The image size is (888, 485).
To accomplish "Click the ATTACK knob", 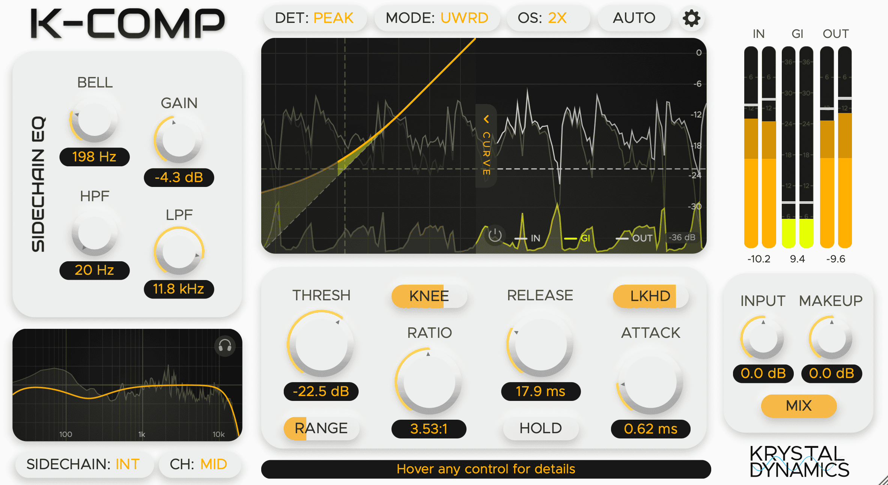I will coord(650,381).
